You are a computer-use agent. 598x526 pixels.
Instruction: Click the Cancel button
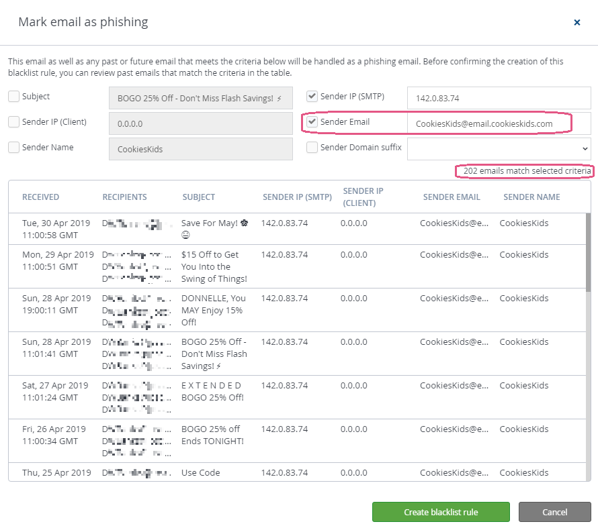(x=554, y=512)
